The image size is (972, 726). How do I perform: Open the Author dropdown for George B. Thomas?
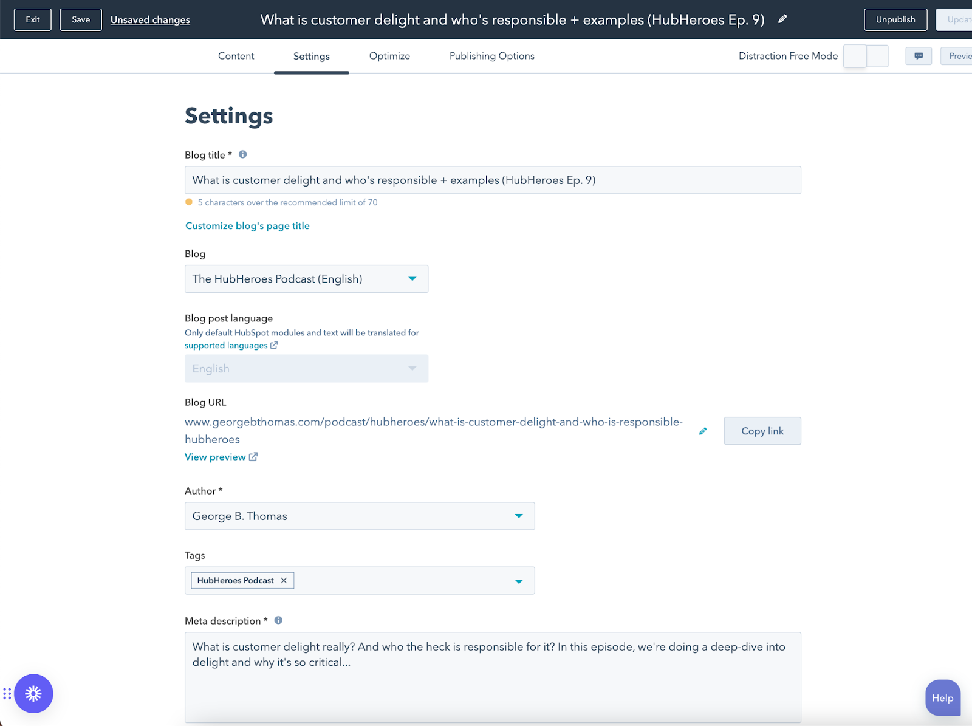click(x=360, y=516)
